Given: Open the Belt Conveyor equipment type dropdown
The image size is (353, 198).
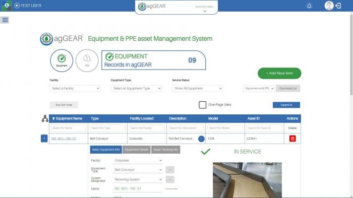Looking at the screenshot, I should point(138,170).
